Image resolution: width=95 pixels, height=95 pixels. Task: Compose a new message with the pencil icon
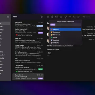(8, 17)
